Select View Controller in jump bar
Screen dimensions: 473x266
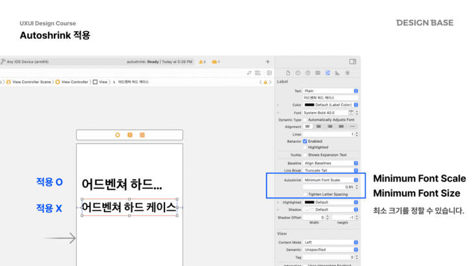[71, 82]
